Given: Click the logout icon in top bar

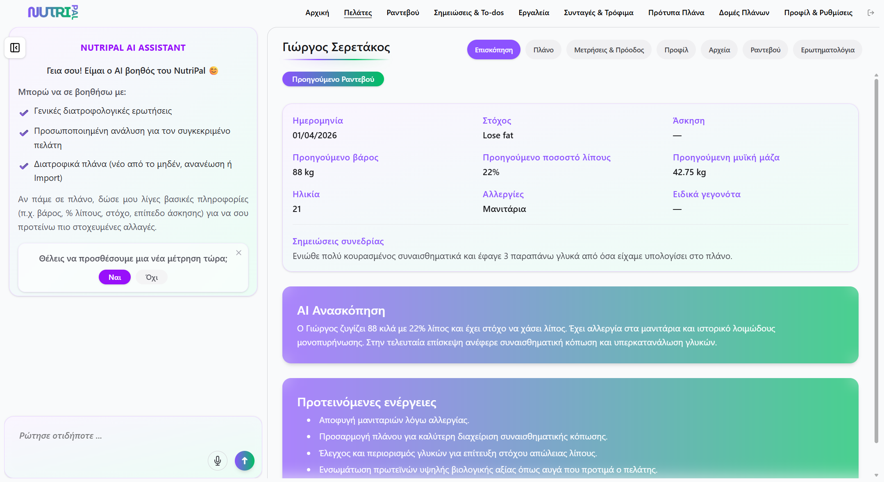Looking at the screenshot, I should [871, 13].
